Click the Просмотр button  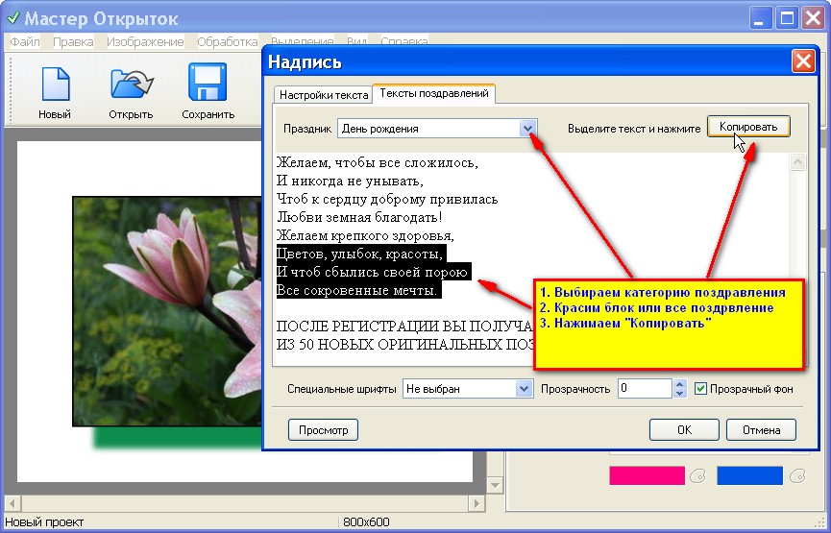[x=324, y=429]
